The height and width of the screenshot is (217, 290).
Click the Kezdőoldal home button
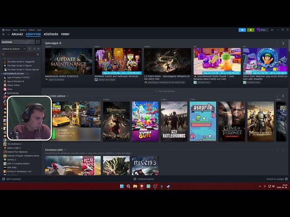coord(18,42)
